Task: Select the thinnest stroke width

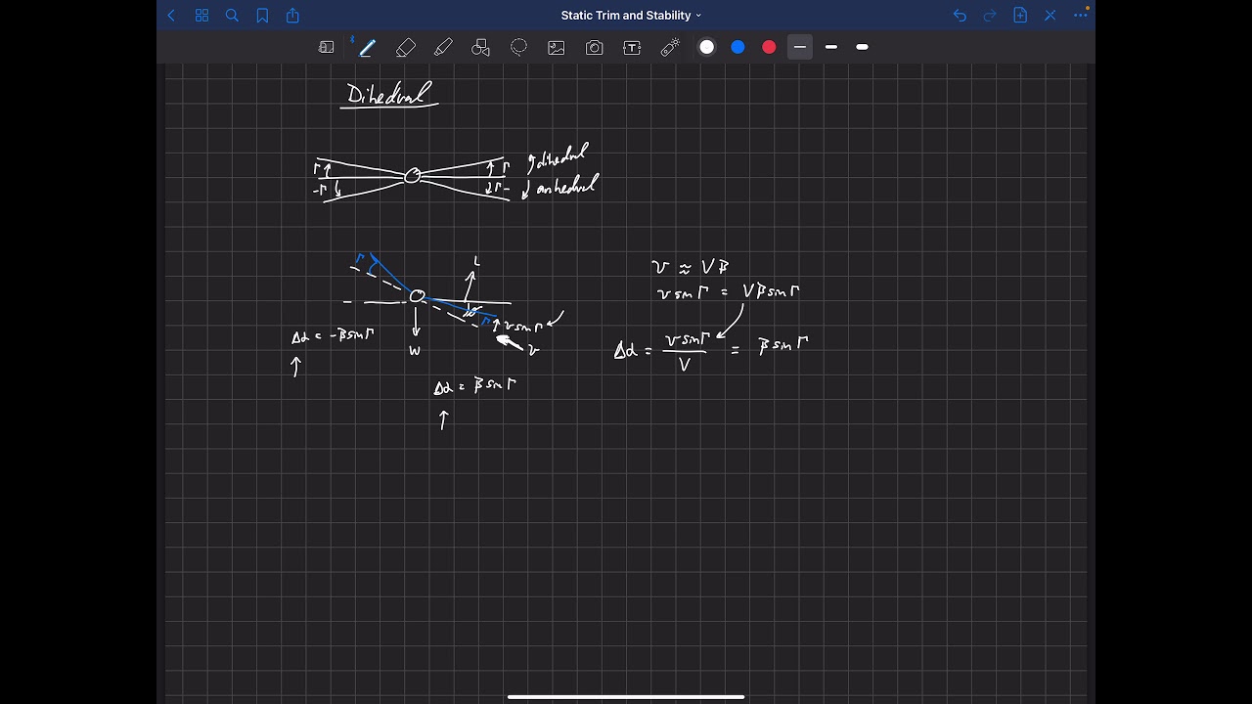Action: coord(800,47)
